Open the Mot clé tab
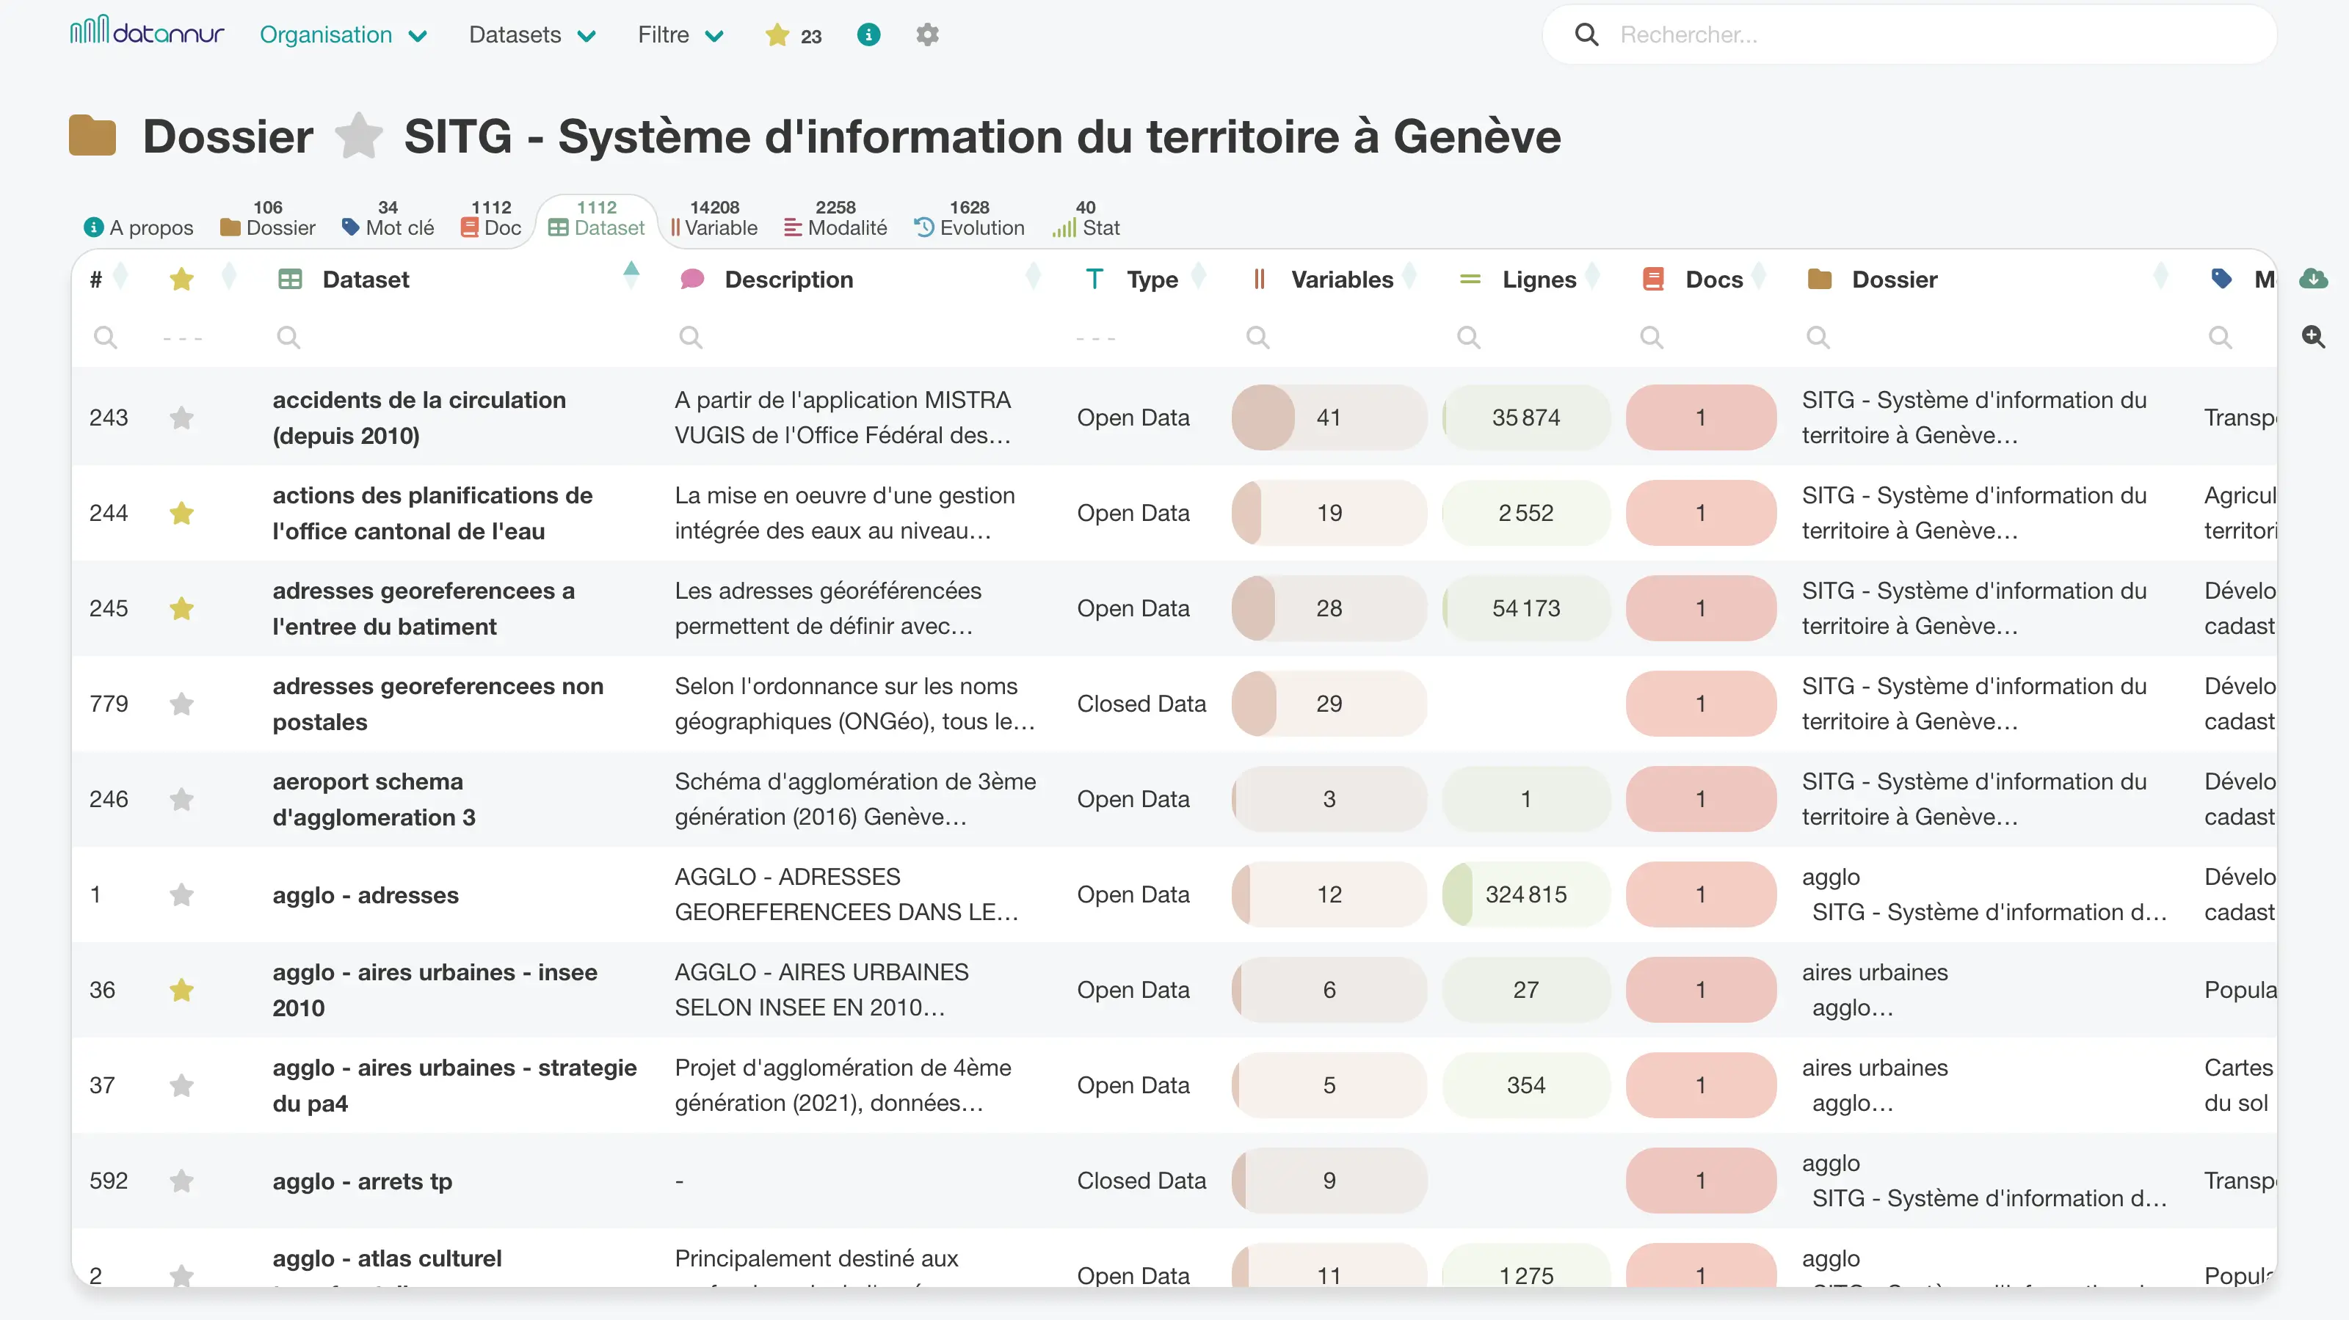 coord(388,219)
